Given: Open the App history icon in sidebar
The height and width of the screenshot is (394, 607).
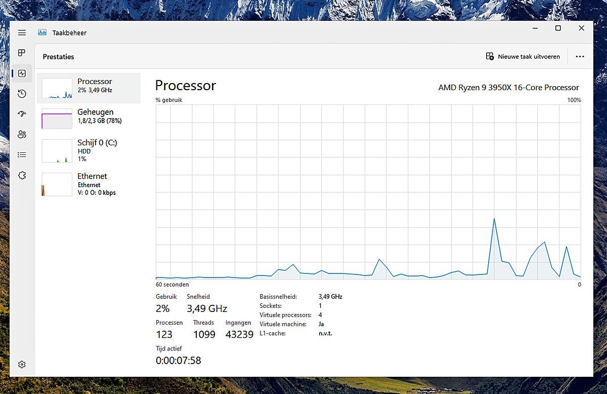Looking at the screenshot, I should click(x=22, y=94).
